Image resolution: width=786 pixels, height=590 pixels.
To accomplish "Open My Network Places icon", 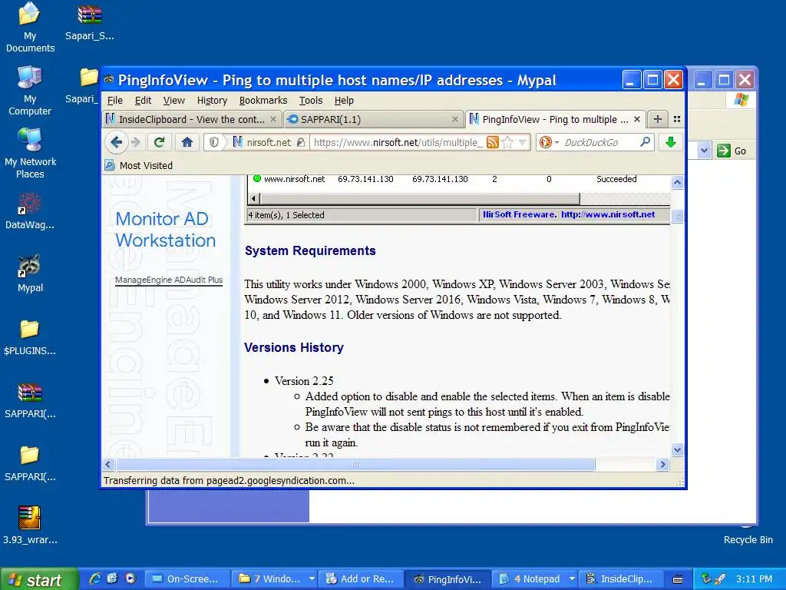I will click(30, 153).
